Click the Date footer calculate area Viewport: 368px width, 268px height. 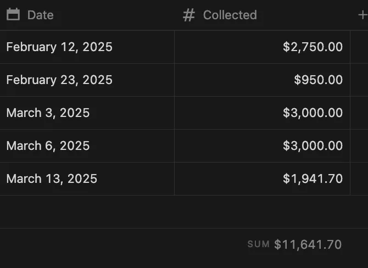click(87, 244)
